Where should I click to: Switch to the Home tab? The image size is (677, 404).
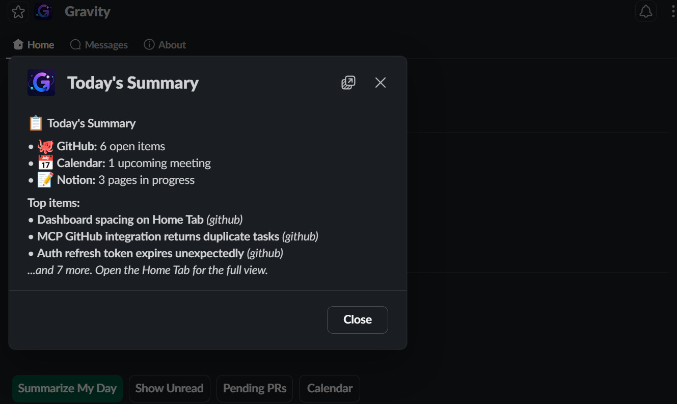[x=34, y=45]
